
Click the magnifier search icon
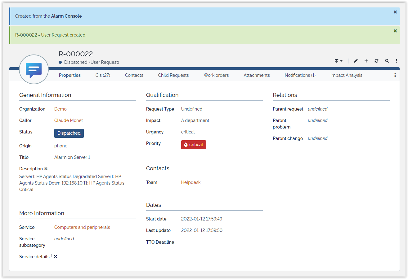point(387,61)
